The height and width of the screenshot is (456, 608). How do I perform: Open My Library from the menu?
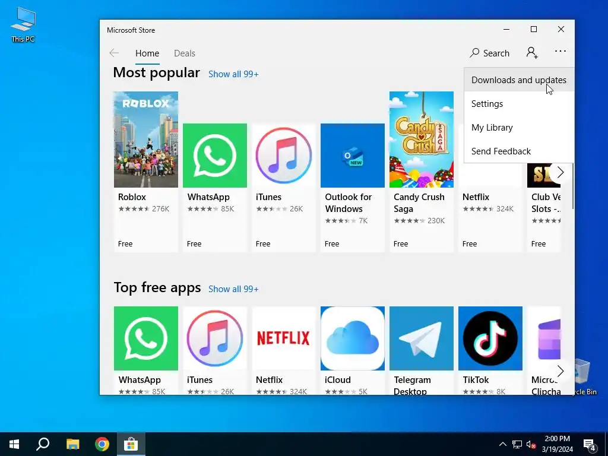tap(519, 128)
